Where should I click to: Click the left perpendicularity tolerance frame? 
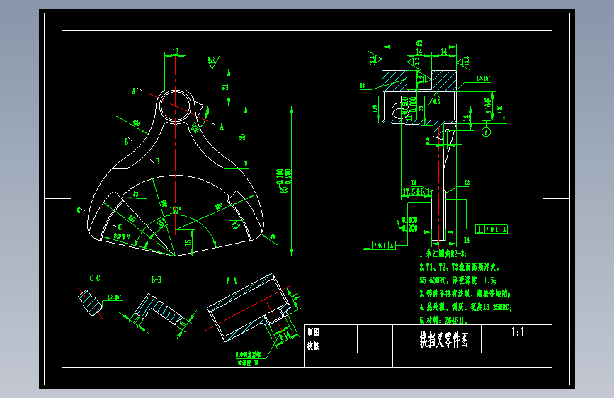coord(379,246)
